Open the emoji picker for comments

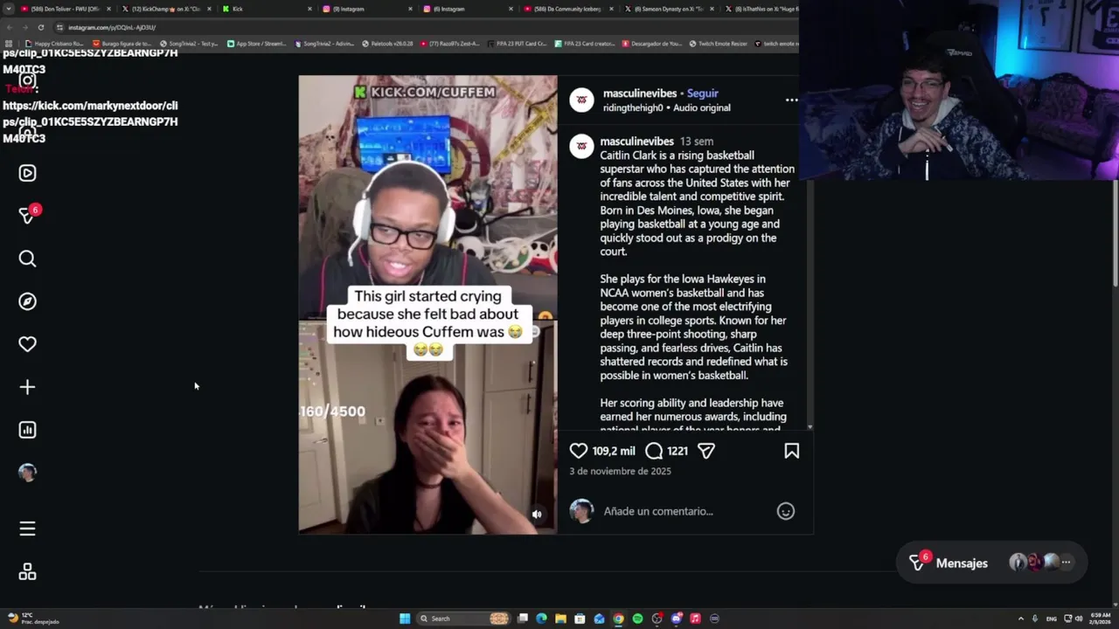click(786, 511)
